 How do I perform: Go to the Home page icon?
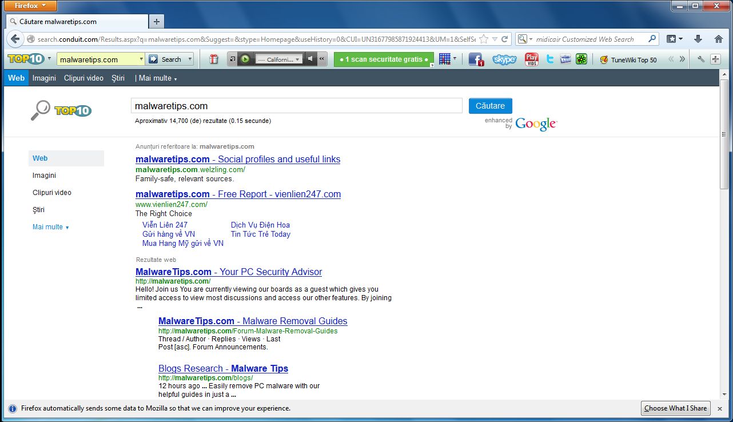[719, 39]
